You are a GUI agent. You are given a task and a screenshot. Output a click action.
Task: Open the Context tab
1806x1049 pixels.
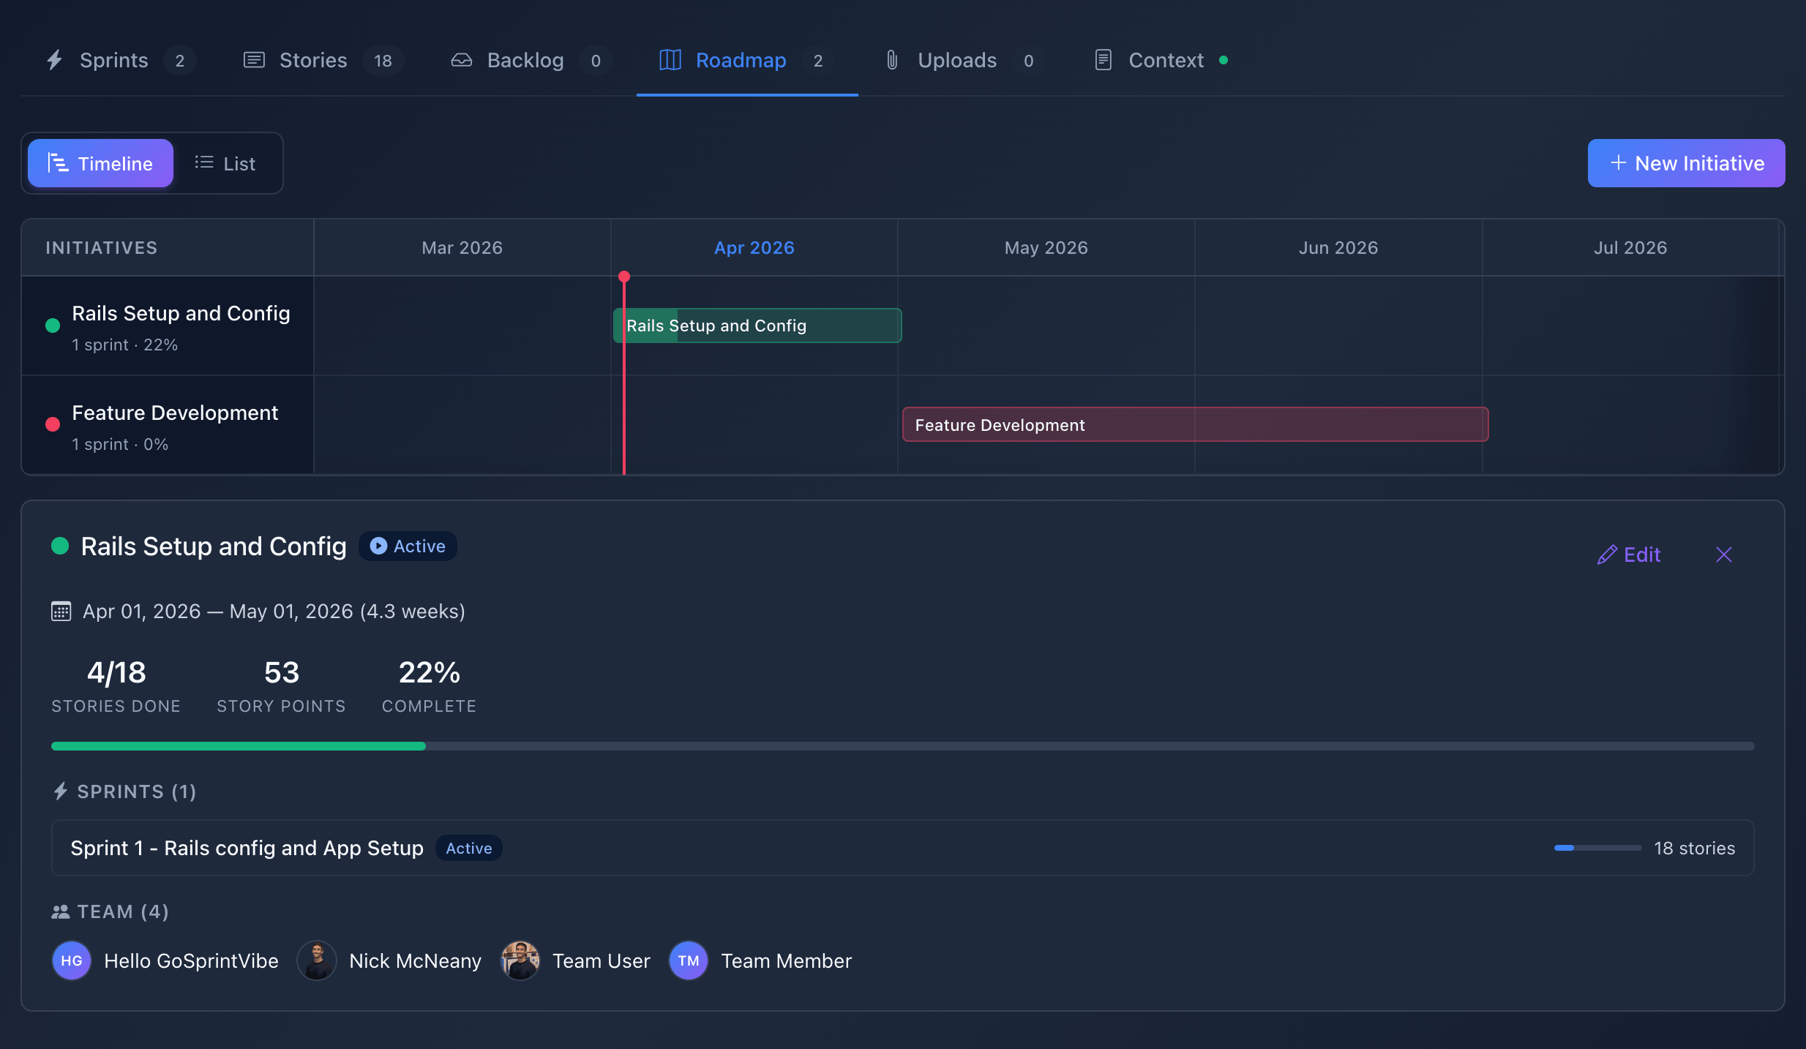(1161, 60)
